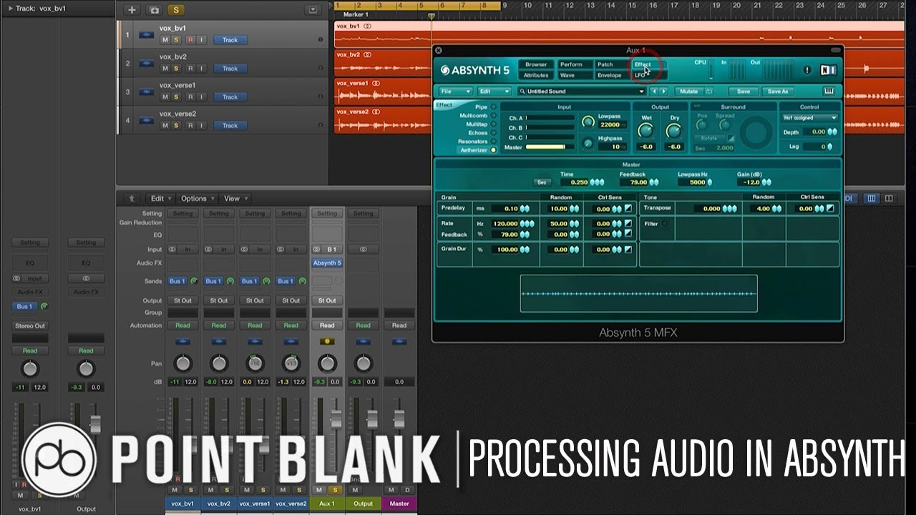Viewport: 916px width, 515px height.
Task: Click the previous sound arrow in Absynth
Action: (654, 92)
